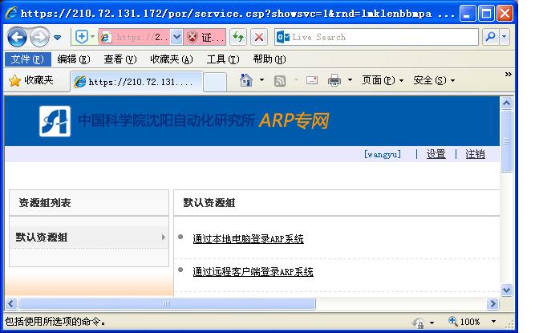This screenshot has height=333, width=535.
Task: Click the Live Search magnifier button
Action: pos(490,37)
